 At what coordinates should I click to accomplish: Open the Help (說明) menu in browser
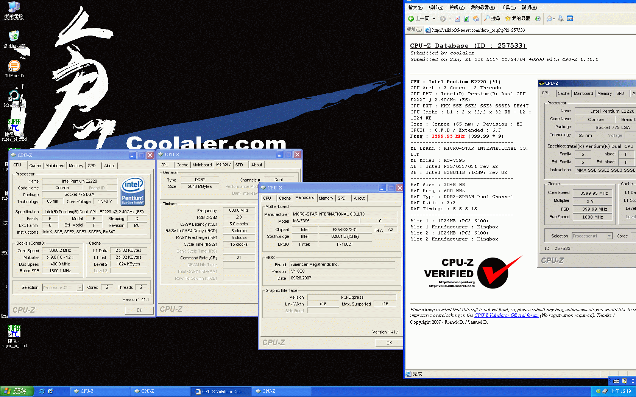(529, 8)
